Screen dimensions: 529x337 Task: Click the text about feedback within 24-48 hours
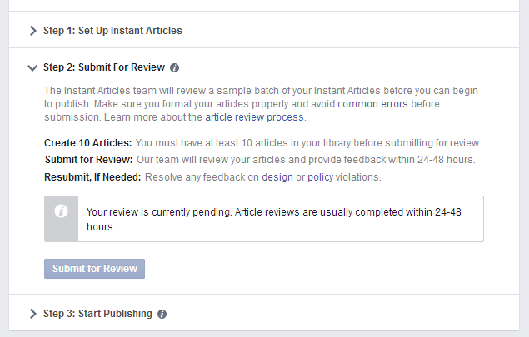point(306,160)
